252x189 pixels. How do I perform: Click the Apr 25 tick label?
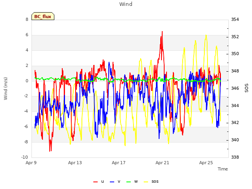206,163
